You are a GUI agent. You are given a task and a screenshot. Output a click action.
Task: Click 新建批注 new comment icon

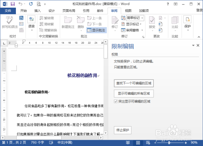pos(68,22)
